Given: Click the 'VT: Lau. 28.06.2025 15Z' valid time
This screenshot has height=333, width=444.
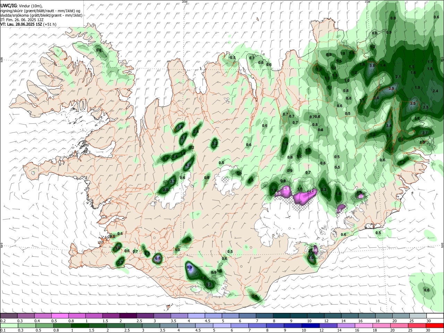Looking at the screenshot, I should (22, 24).
